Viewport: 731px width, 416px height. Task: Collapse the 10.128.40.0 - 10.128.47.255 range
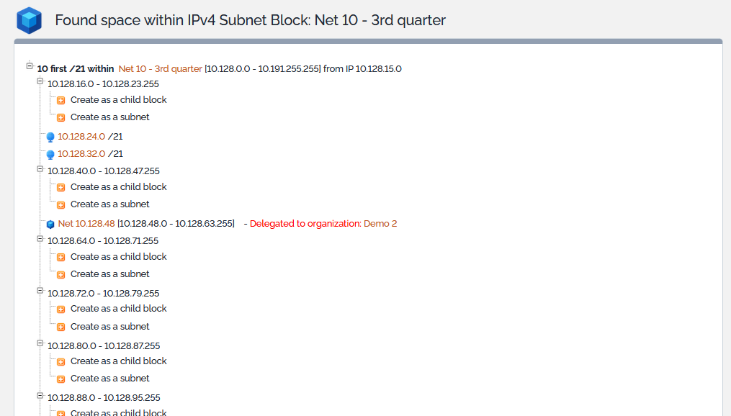(x=40, y=168)
